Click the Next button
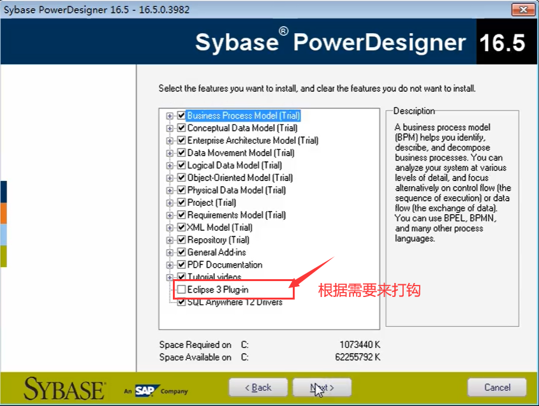This screenshot has width=539, height=406. pyautogui.click(x=321, y=388)
